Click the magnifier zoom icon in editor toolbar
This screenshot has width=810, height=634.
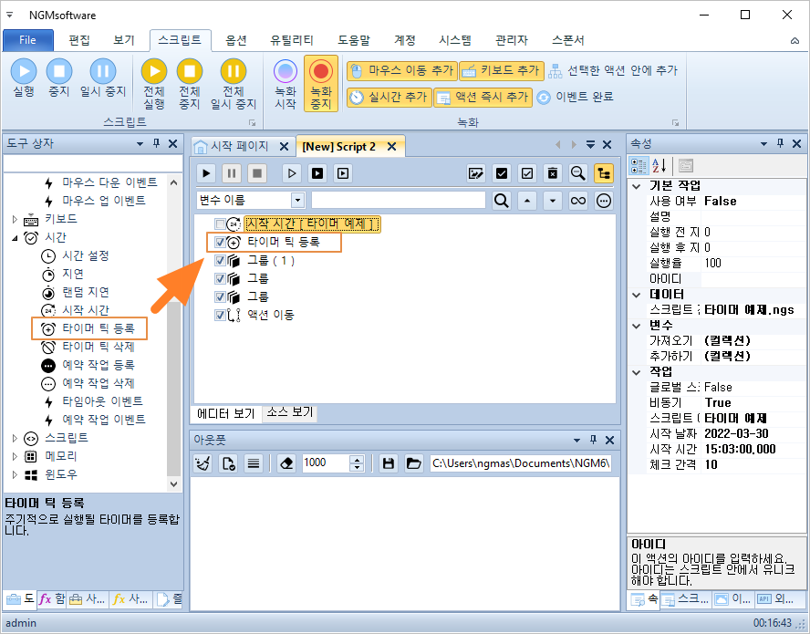click(578, 173)
